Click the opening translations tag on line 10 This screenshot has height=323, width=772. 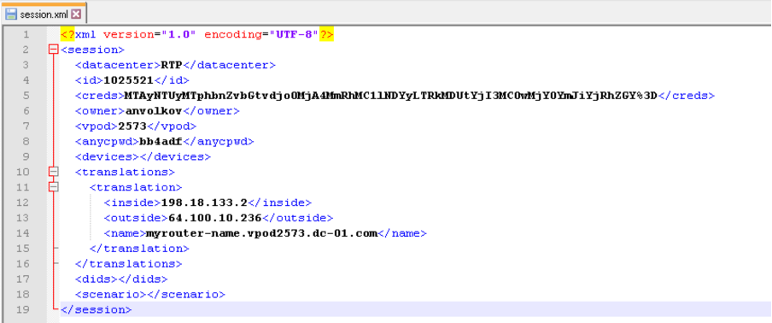(125, 172)
